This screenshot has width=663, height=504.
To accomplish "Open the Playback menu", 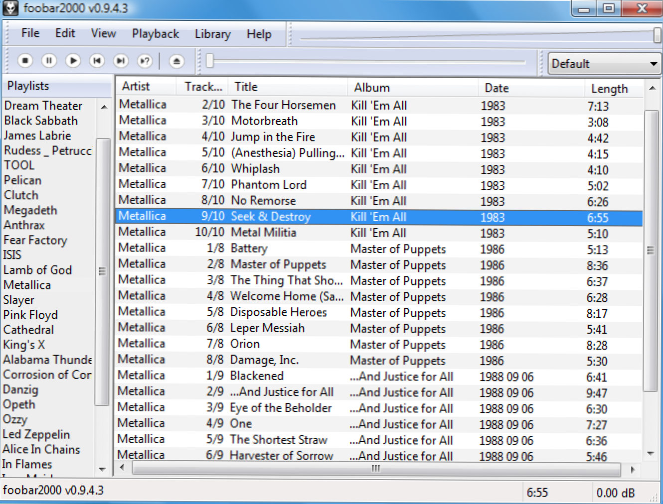I will (x=156, y=34).
